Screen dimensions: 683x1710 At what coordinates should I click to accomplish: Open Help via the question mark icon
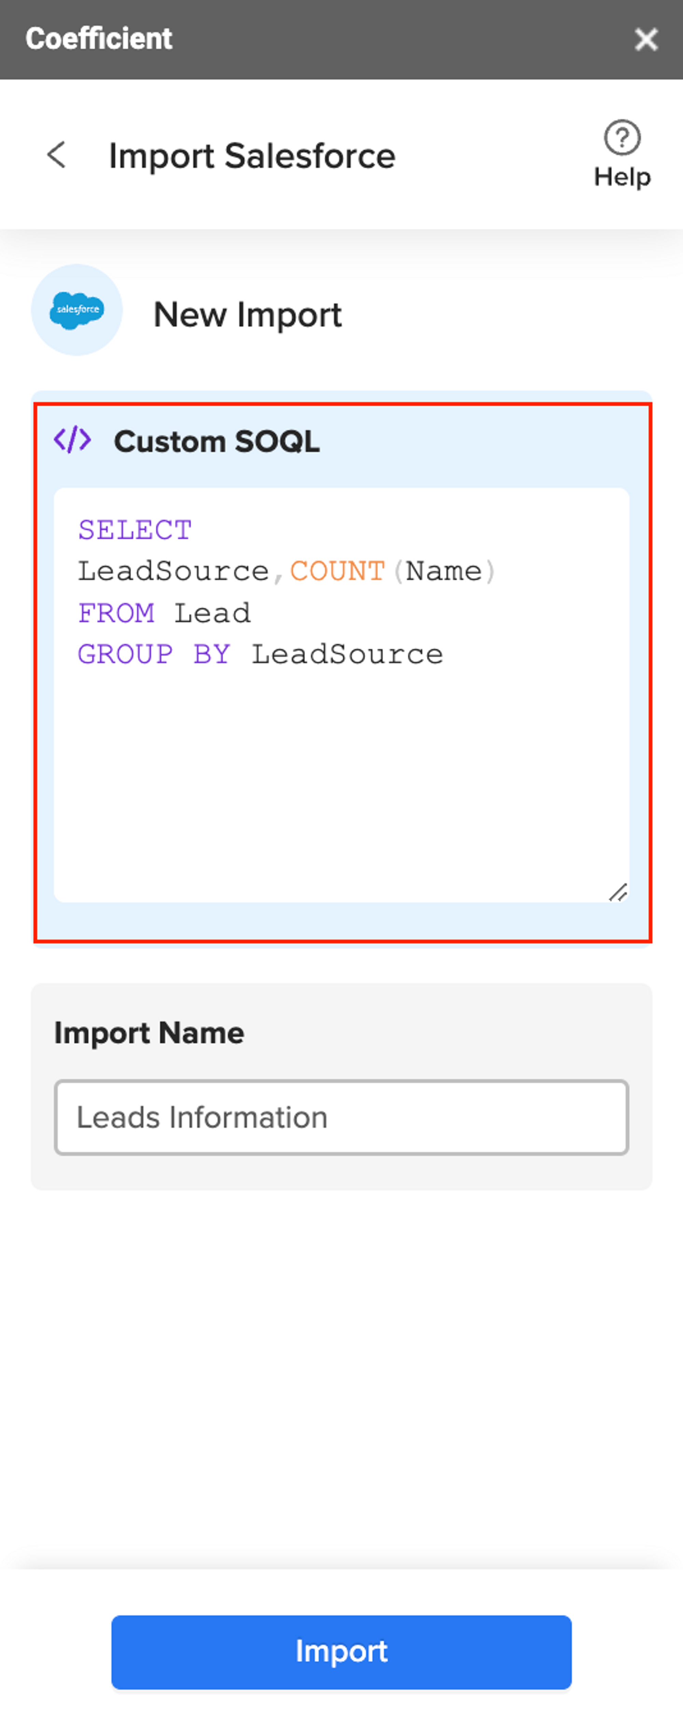[x=622, y=138]
